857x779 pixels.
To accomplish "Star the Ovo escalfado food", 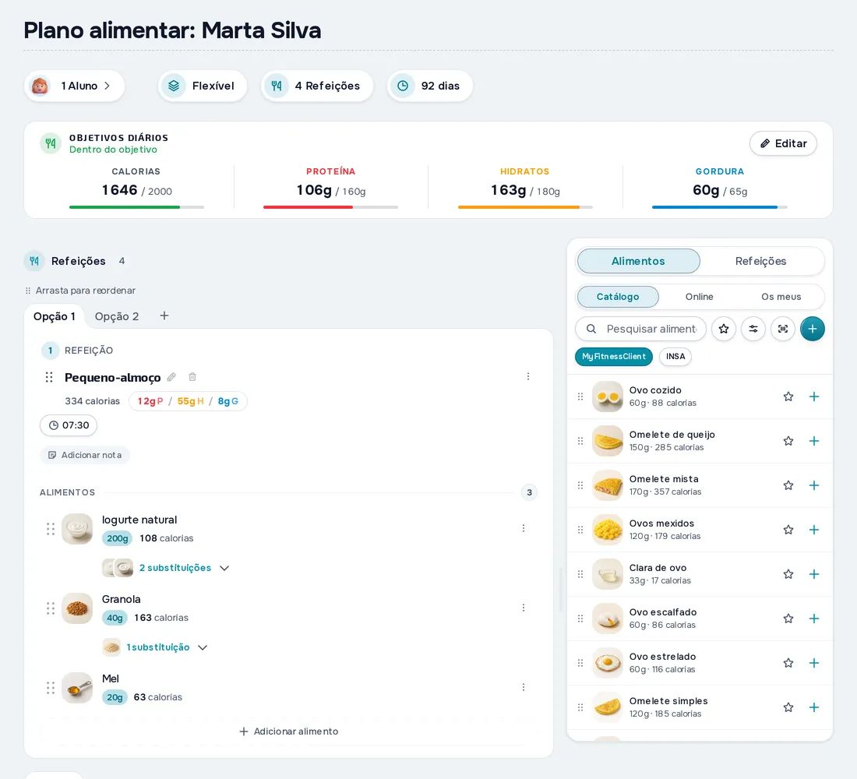I will pyautogui.click(x=788, y=619).
